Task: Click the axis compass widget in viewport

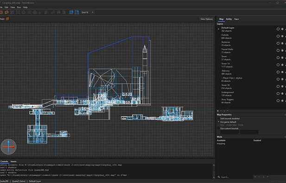Action: tap(8, 146)
